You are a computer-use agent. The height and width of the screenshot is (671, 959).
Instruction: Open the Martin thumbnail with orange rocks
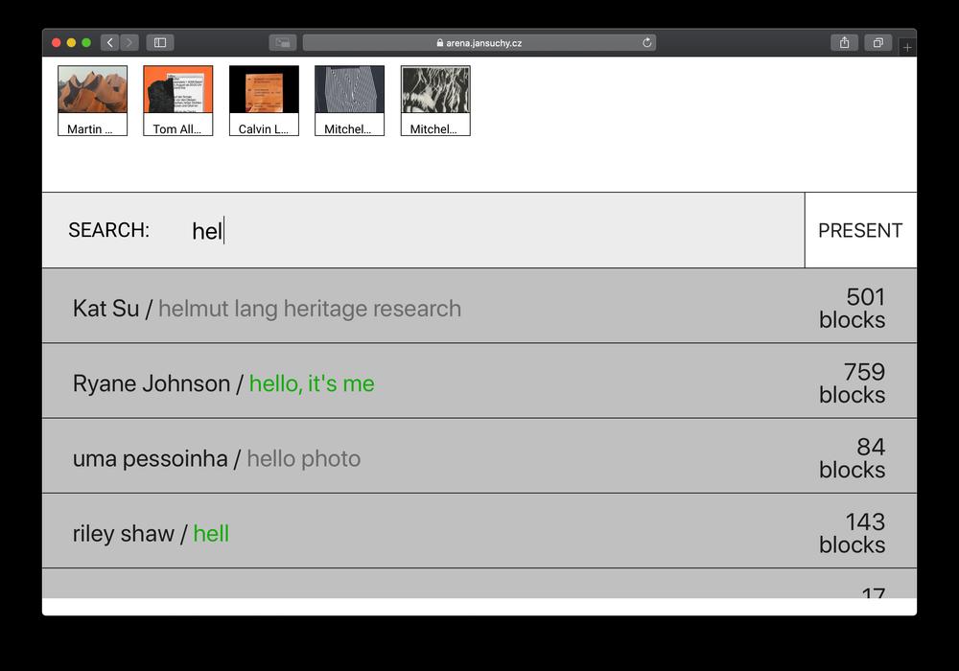tap(92, 100)
